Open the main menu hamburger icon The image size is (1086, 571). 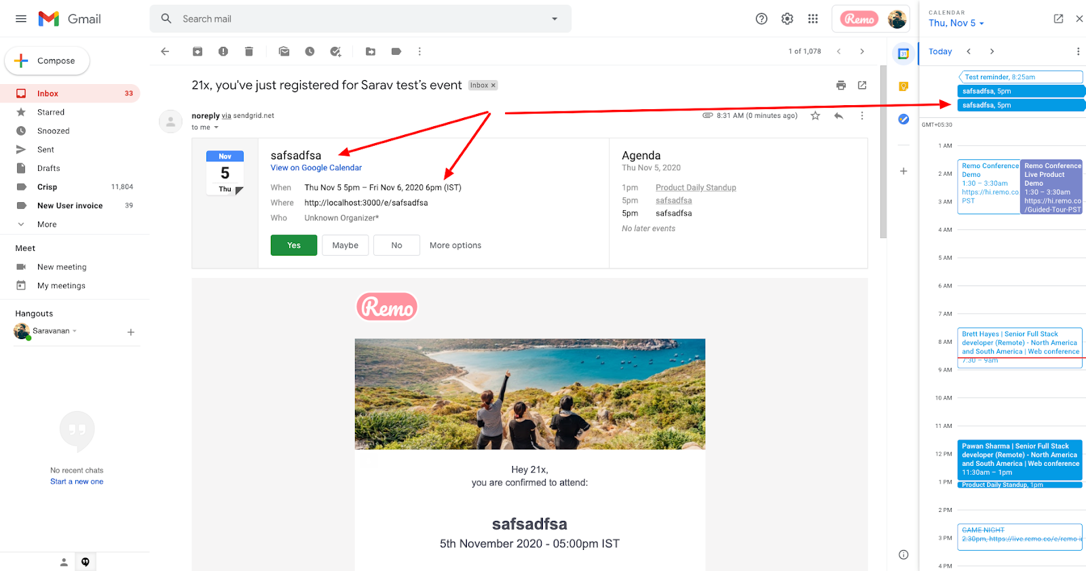pos(21,19)
